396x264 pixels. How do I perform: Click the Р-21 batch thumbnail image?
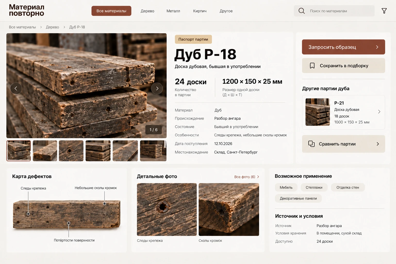pos(318,112)
